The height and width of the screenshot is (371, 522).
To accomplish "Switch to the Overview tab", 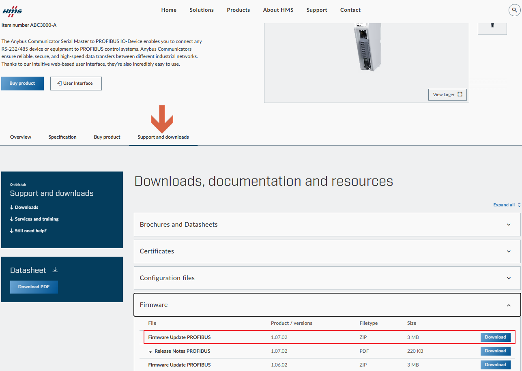I will pos(21,137).
